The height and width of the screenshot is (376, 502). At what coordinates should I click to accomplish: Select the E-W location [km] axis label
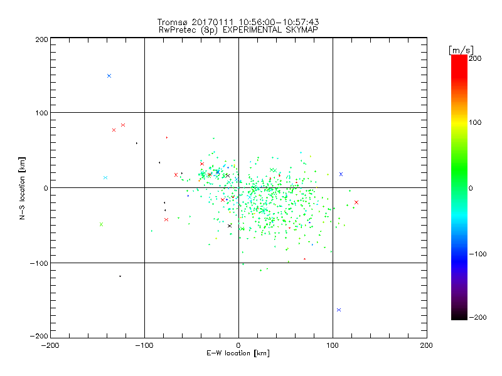238,353
